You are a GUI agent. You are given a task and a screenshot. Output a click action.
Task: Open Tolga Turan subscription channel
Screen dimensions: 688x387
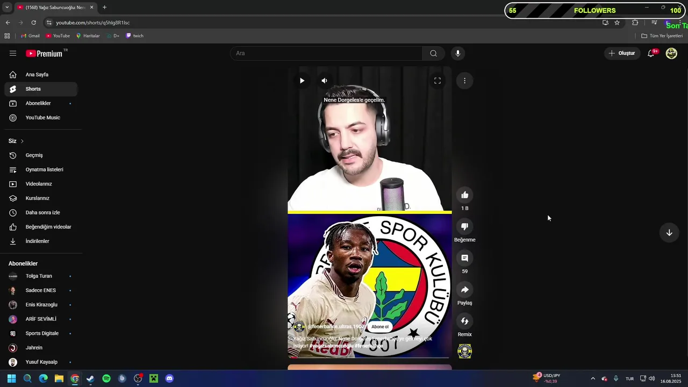(41, 276)
